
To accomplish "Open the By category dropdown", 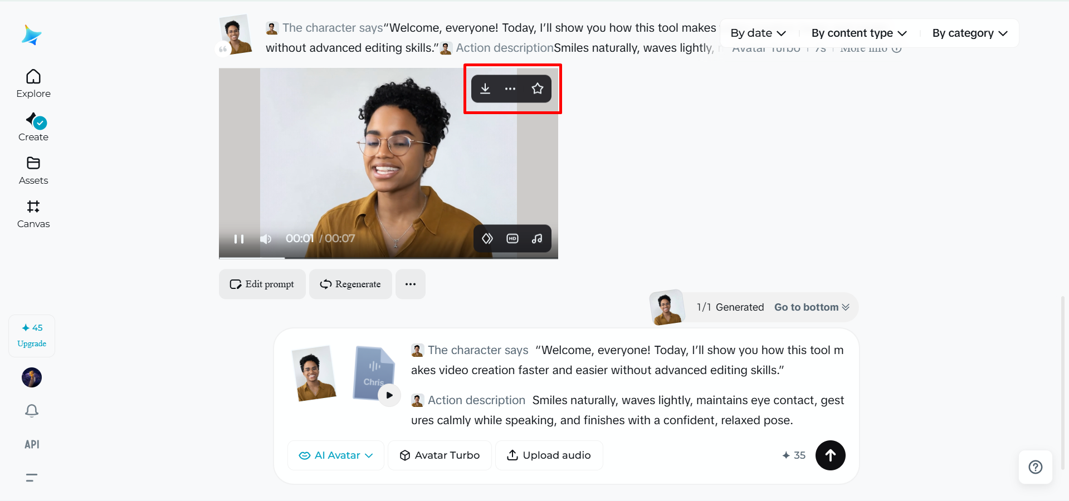I will [x=970, y=33].
